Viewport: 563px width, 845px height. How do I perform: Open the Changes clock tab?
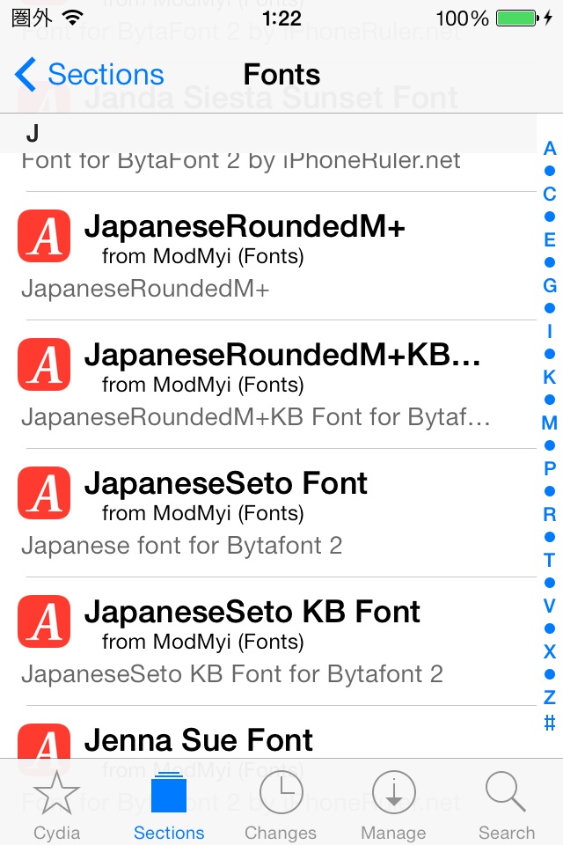(x=281, y=805)
